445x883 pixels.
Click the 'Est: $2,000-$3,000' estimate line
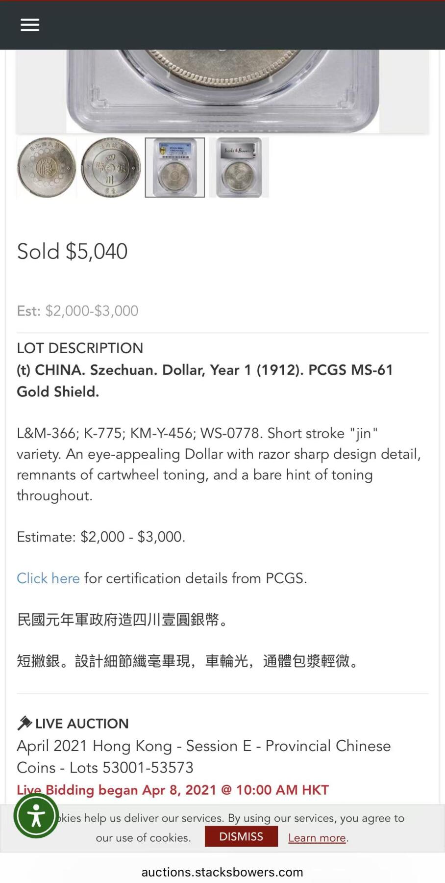click(77, 311)
